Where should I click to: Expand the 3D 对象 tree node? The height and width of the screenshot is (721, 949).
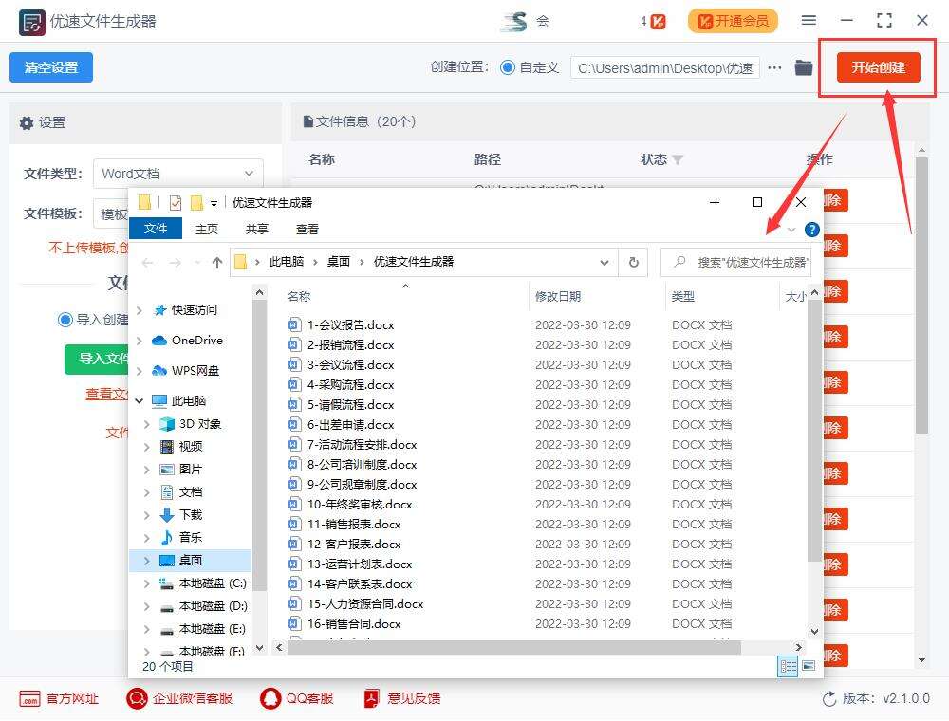pos(146,424)
